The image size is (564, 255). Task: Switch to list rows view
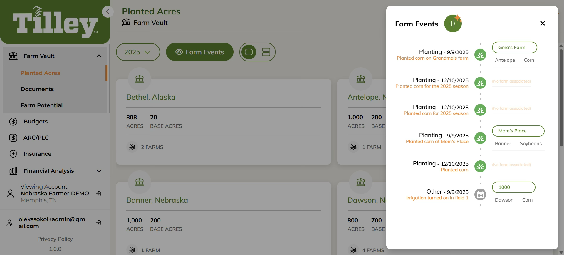[x=266, y=52]
